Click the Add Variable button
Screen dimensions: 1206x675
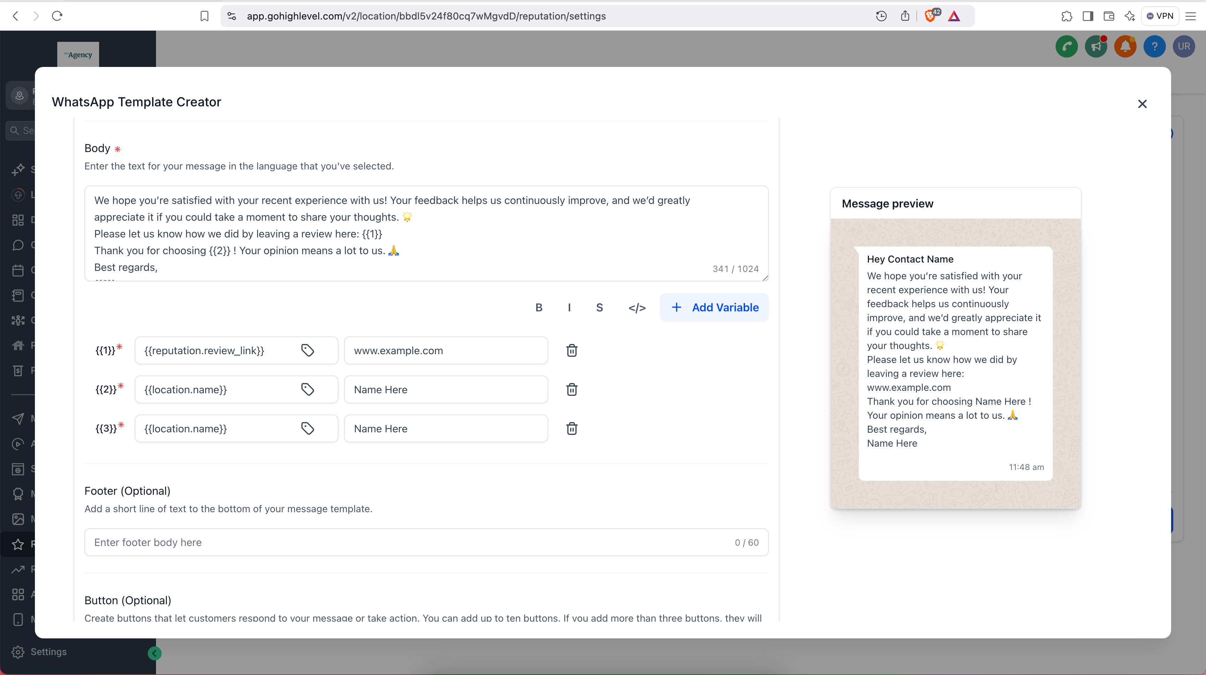[x=714, y=307]
